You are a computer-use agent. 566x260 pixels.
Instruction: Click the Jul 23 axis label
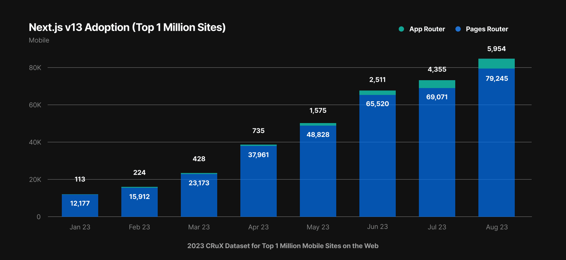tap(437, 227)
